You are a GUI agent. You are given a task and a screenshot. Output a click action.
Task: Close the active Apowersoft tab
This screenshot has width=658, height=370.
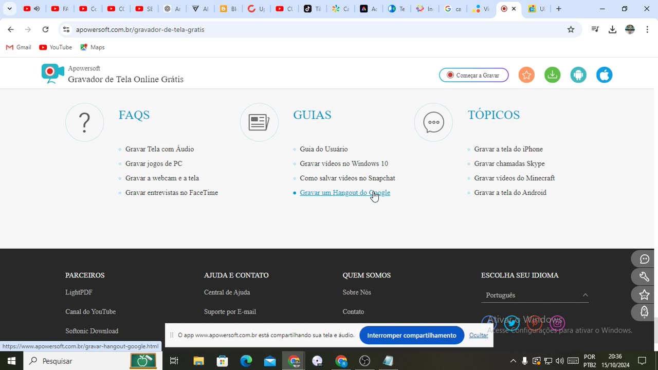pos(514,9)
